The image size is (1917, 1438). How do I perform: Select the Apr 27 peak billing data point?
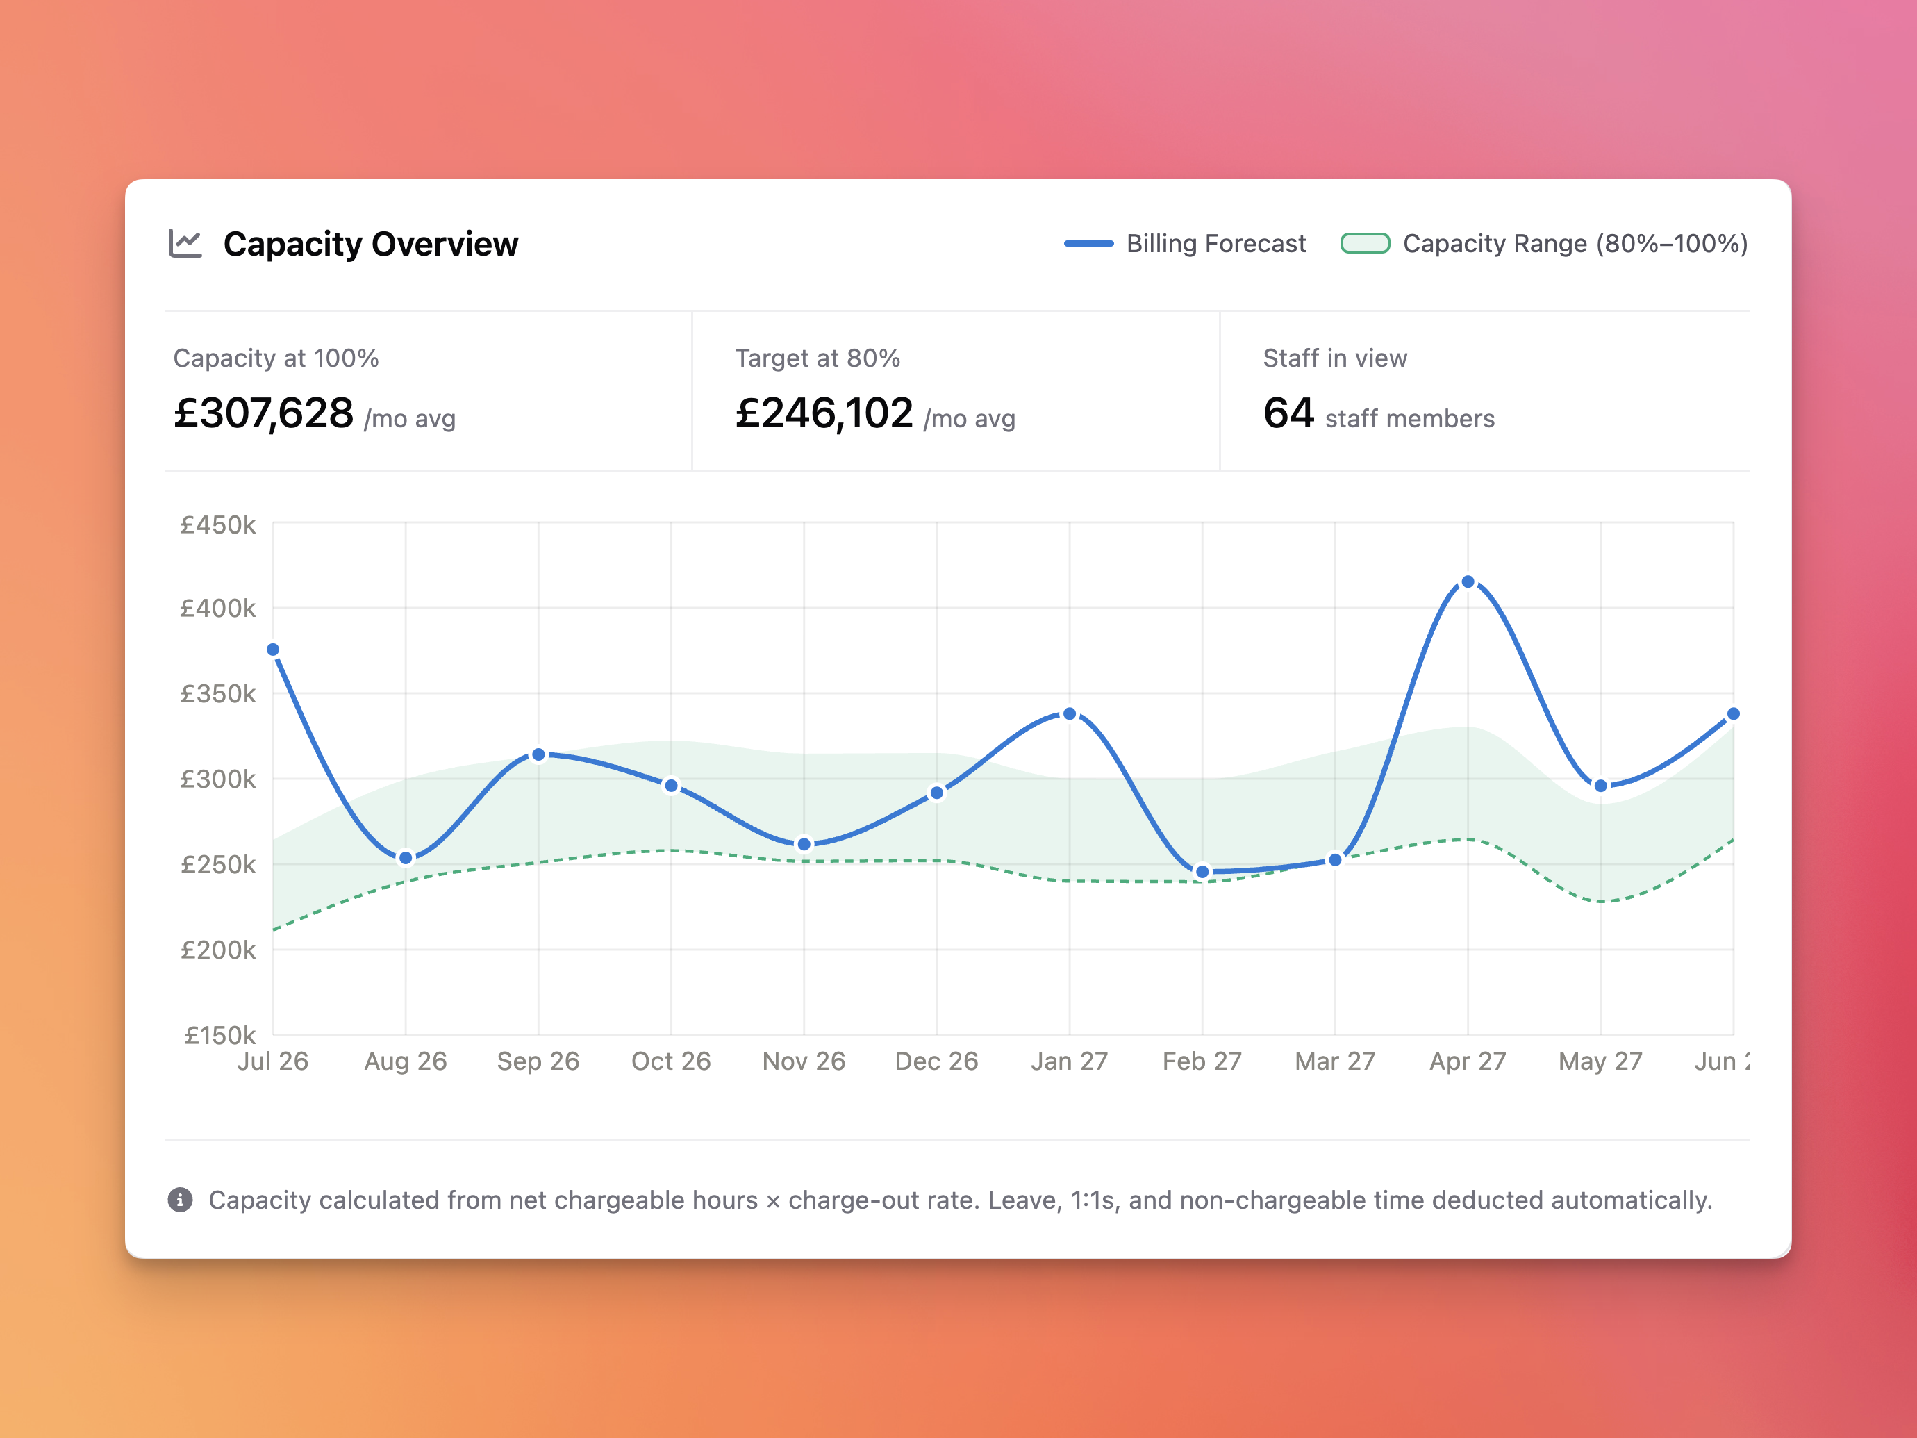click(1468, 581)
